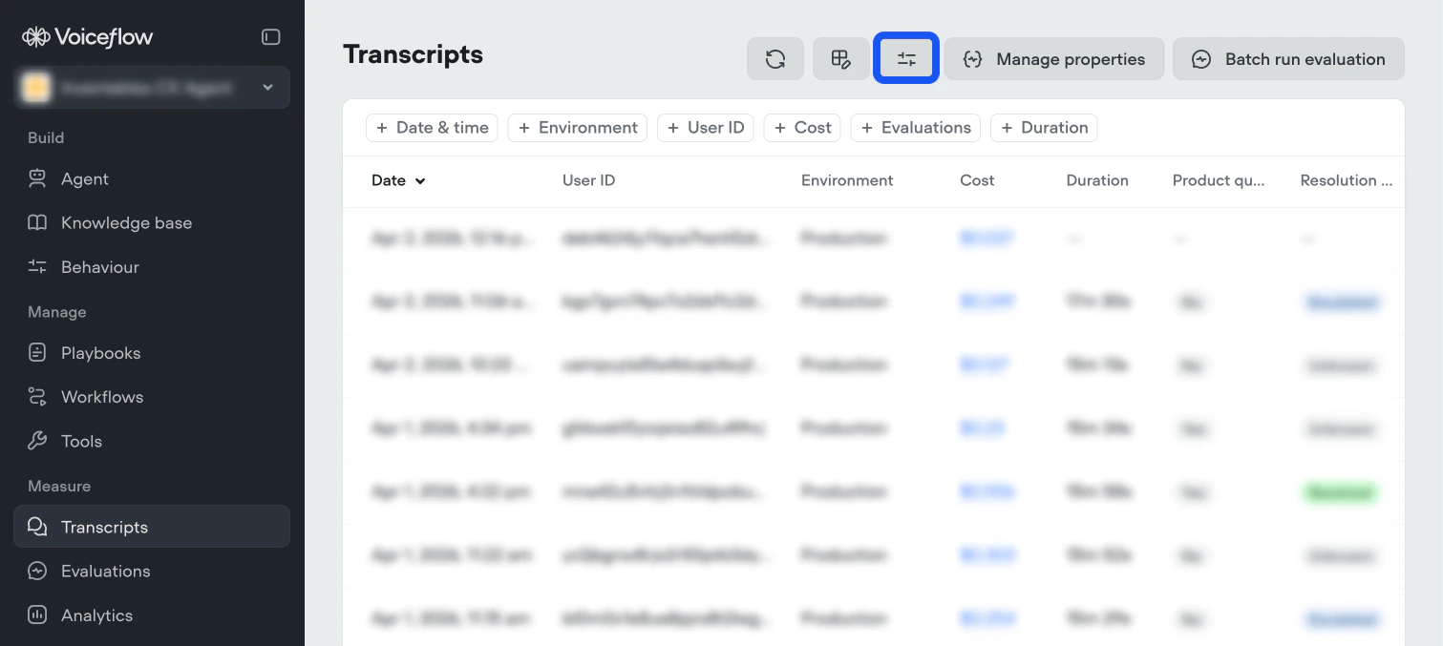The image size is (1443, 646).
Task: Add Environment filter chip
Action: (x=578, y=128)
